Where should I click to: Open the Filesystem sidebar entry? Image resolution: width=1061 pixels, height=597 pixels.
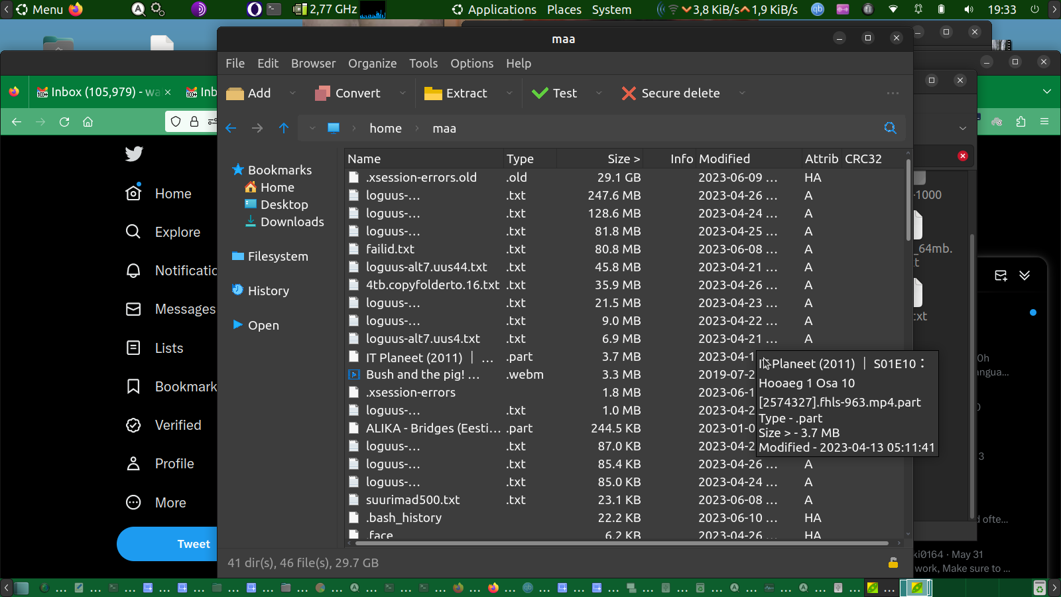pos(277,257)
